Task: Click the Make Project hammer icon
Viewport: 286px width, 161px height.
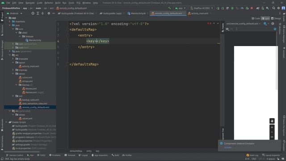Action: [170, 8]
